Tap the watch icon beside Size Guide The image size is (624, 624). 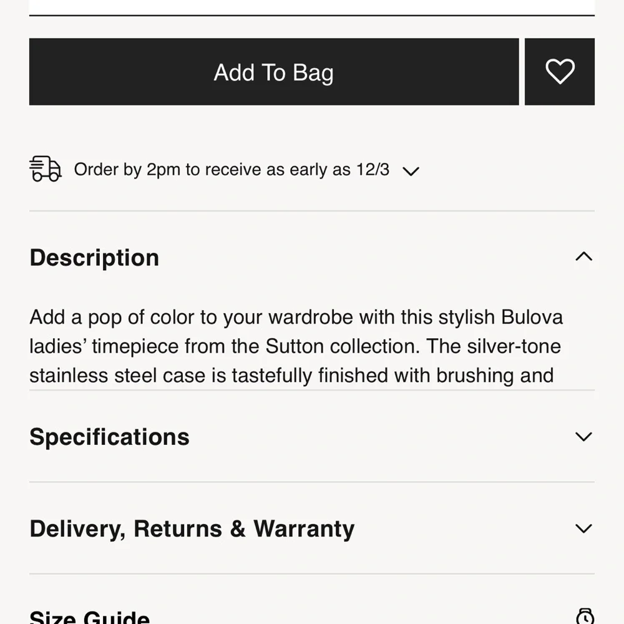[x=585, y=616]
